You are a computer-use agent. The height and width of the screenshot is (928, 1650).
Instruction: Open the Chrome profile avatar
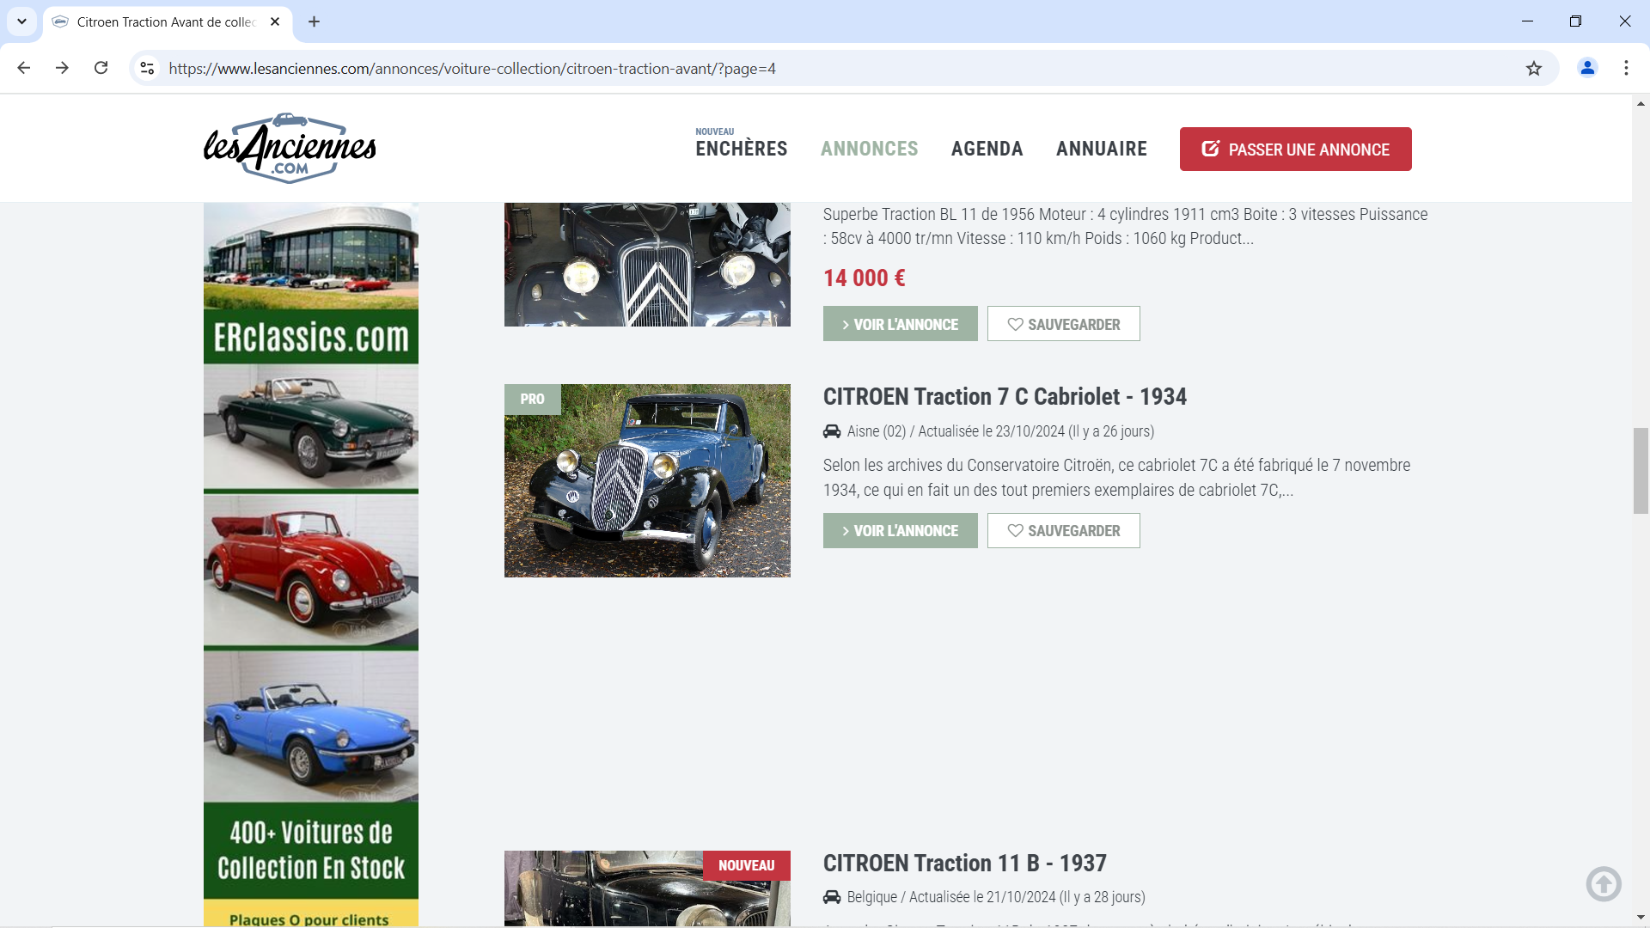tap(1587, 68)
